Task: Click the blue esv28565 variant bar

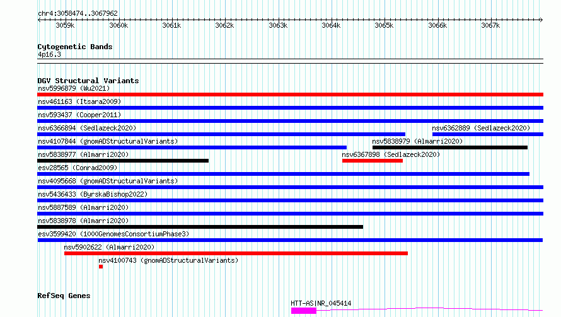Action: pos(284,174)
